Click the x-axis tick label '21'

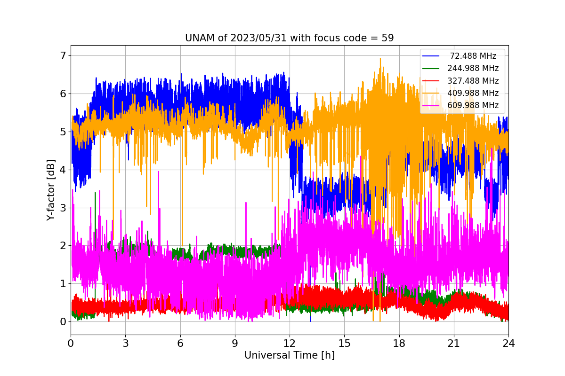453,344
